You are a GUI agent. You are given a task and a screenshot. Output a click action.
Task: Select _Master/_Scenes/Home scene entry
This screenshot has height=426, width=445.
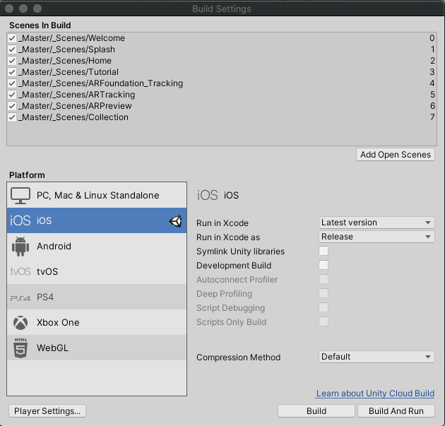(x=221, y=61)
